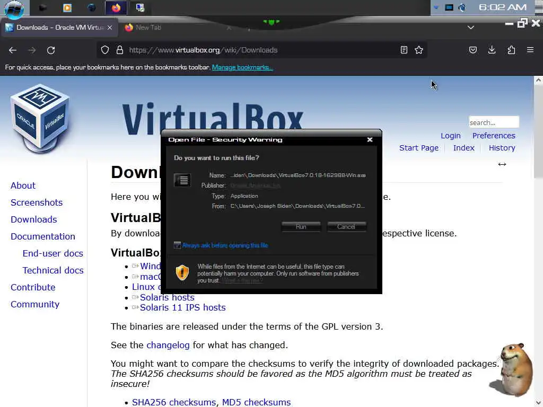Open the SHA256 checksums link
This screenshot has width=543, height=407.
tap(174, 402)
